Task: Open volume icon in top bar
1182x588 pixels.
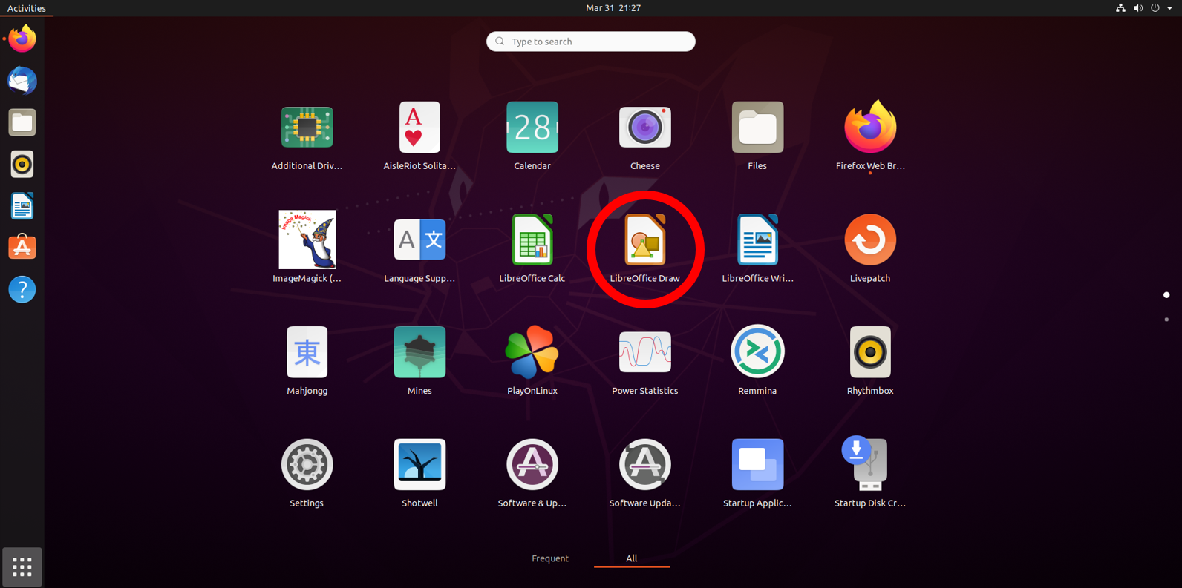Action: (x=1137, y=8)
